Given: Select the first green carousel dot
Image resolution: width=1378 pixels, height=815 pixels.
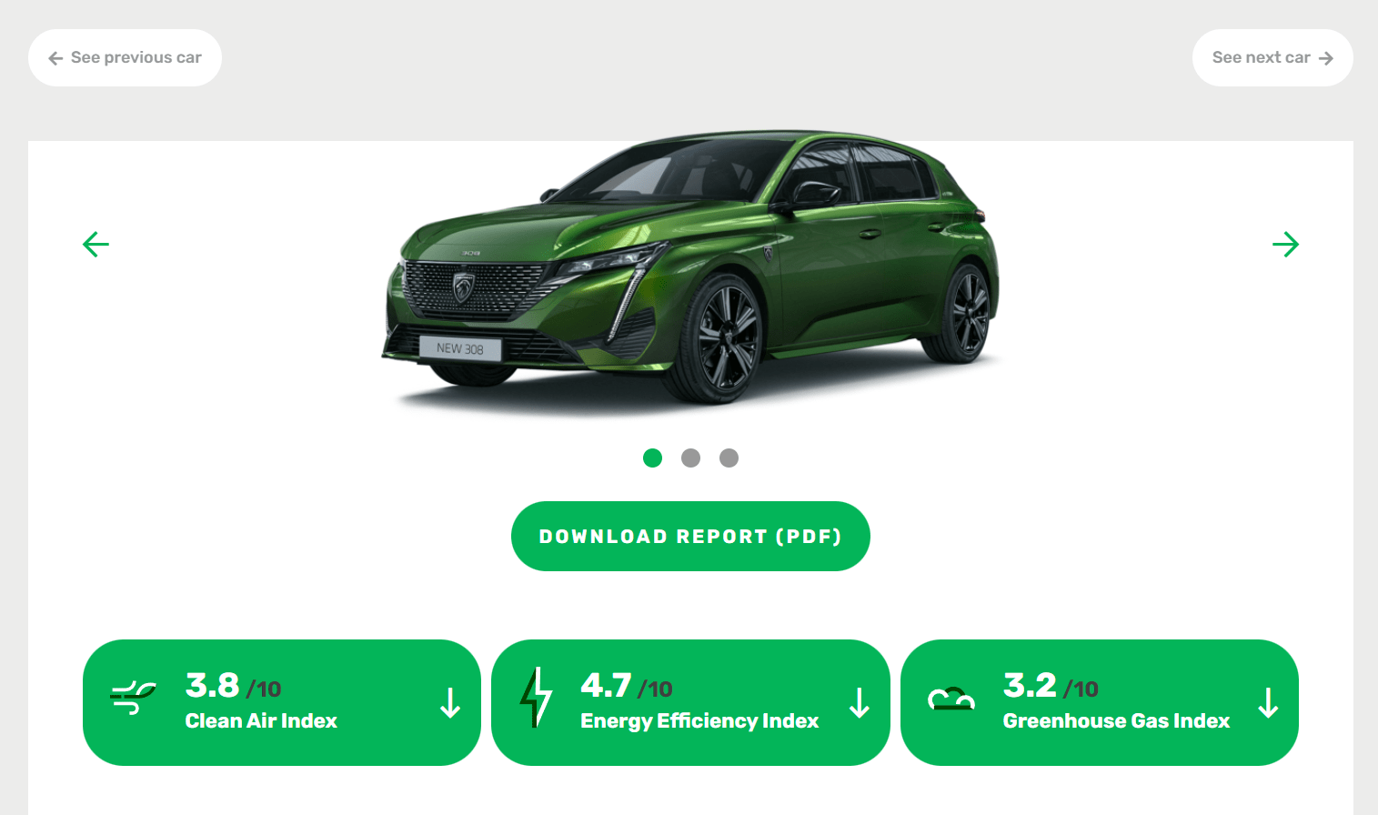Looking at the screenshot, I should [652, 458].
